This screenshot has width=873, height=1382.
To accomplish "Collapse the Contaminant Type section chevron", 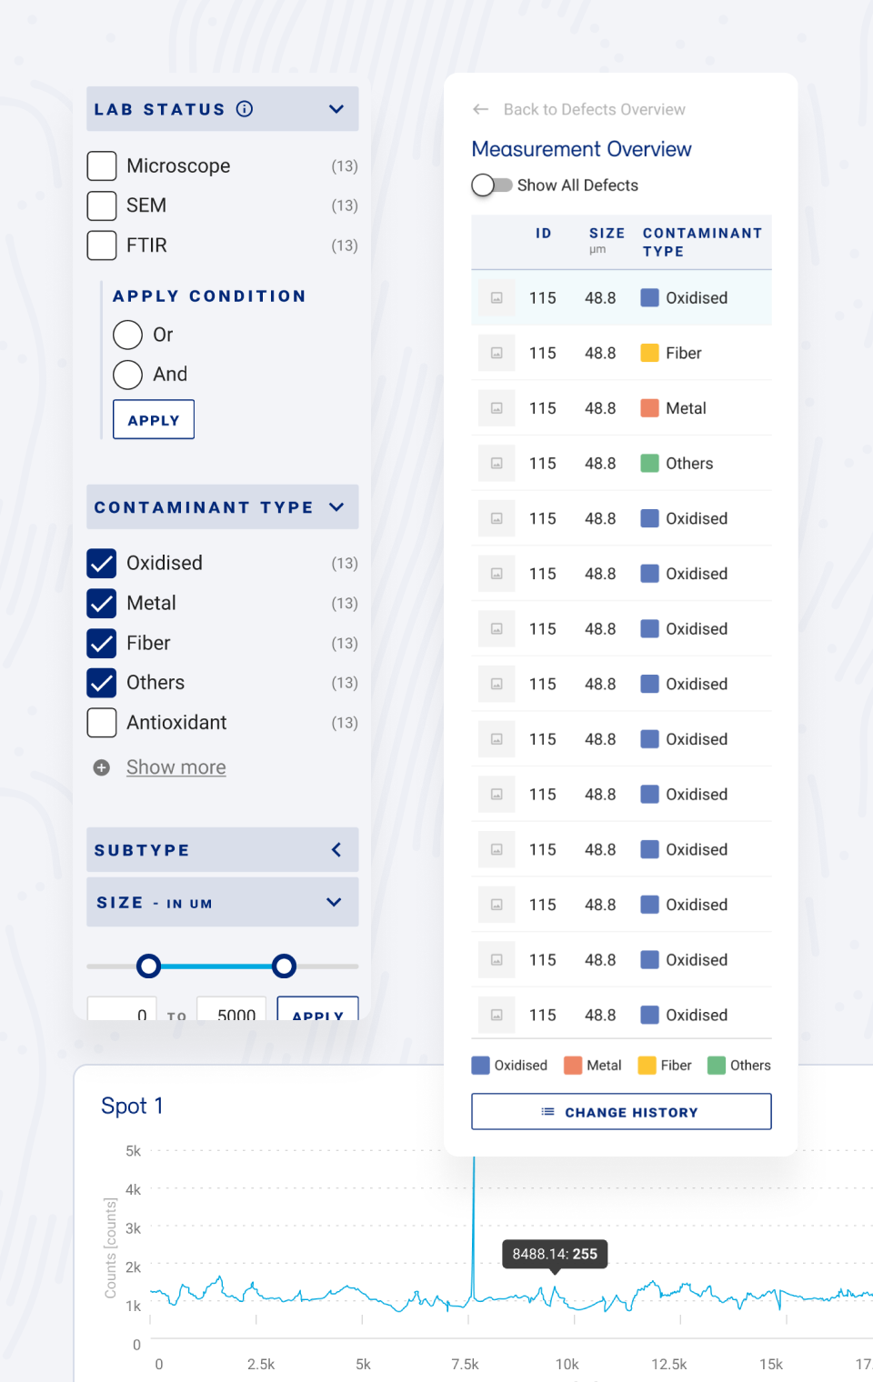I will pyautogui.click(x=336, y=507).
